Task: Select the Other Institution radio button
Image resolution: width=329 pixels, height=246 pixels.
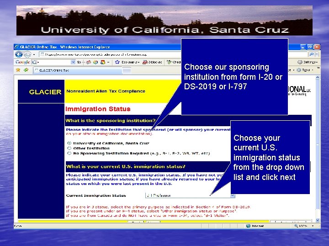Action: click(69, 149)
